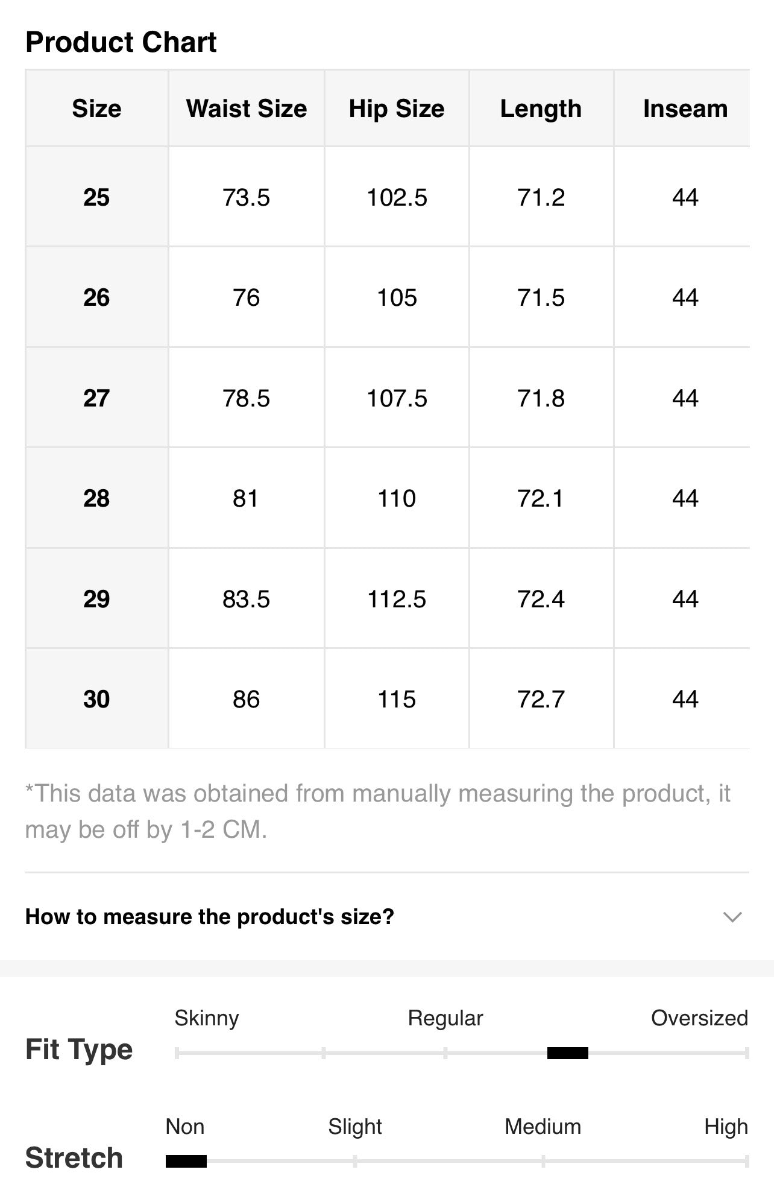Click the Skinny fit label
Viewport: 774px width, 1190px height.
pos(207,1018)
